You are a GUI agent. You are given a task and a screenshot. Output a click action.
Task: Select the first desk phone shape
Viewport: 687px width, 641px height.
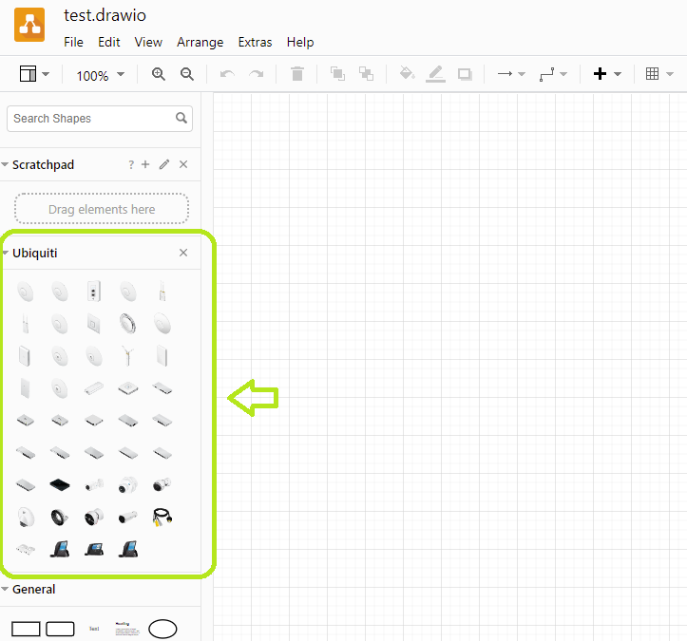pos(60,549)
